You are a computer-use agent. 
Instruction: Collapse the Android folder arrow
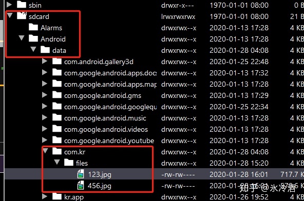click(22, 38)
